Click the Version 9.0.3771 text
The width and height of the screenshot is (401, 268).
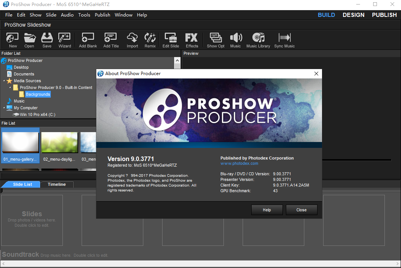point(131,159)
